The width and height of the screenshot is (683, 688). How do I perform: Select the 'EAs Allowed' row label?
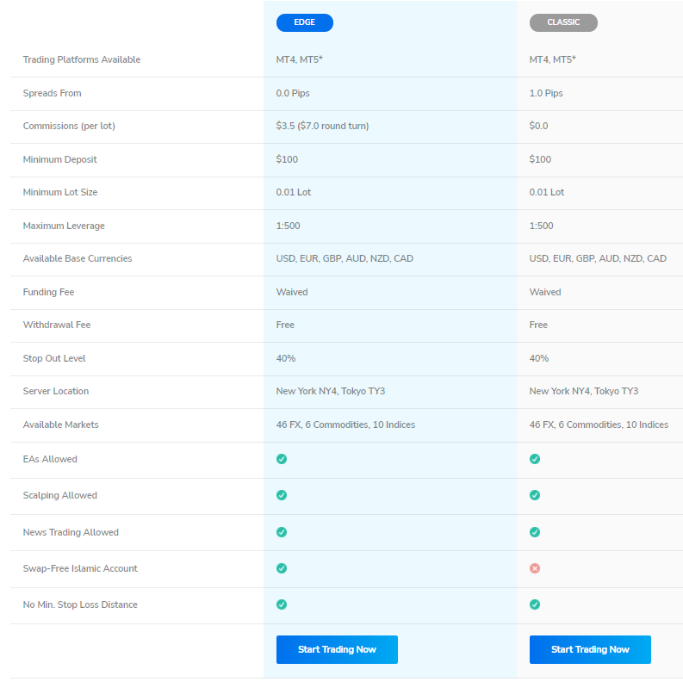50,459
